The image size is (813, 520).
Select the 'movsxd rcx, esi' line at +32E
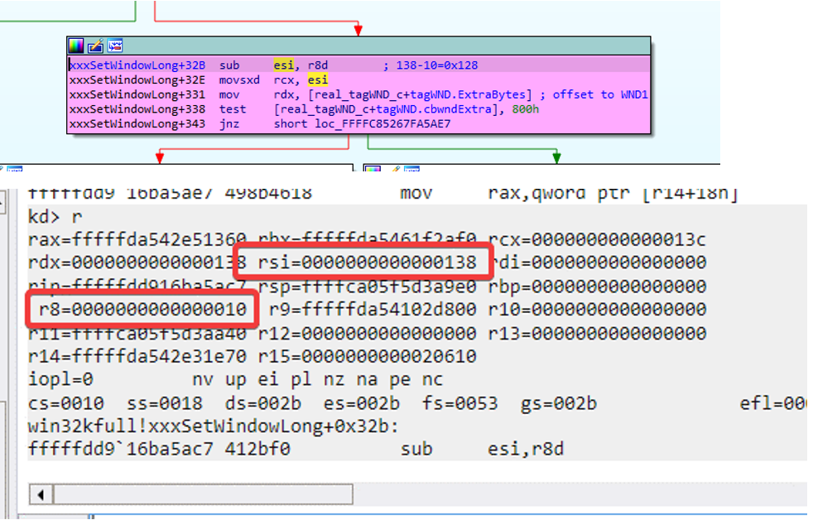coord(358,79)
